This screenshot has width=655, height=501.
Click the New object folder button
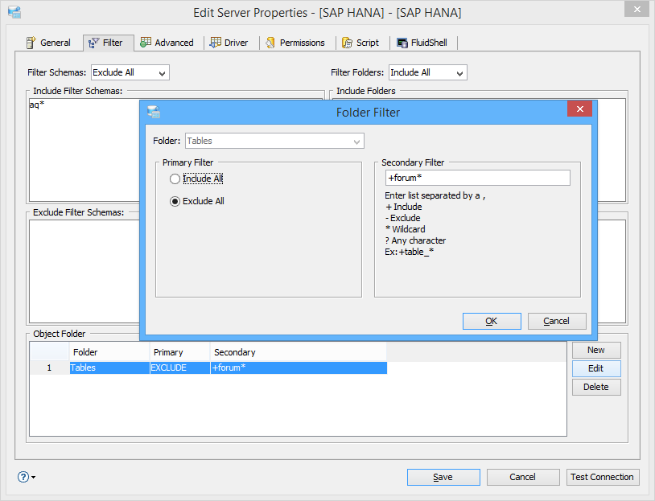click(596, 350)
